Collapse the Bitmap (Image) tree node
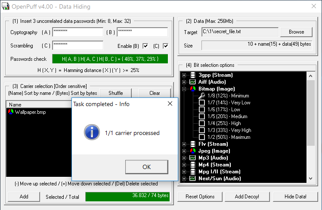The image size is (322, 210). [x=184, y=89]
